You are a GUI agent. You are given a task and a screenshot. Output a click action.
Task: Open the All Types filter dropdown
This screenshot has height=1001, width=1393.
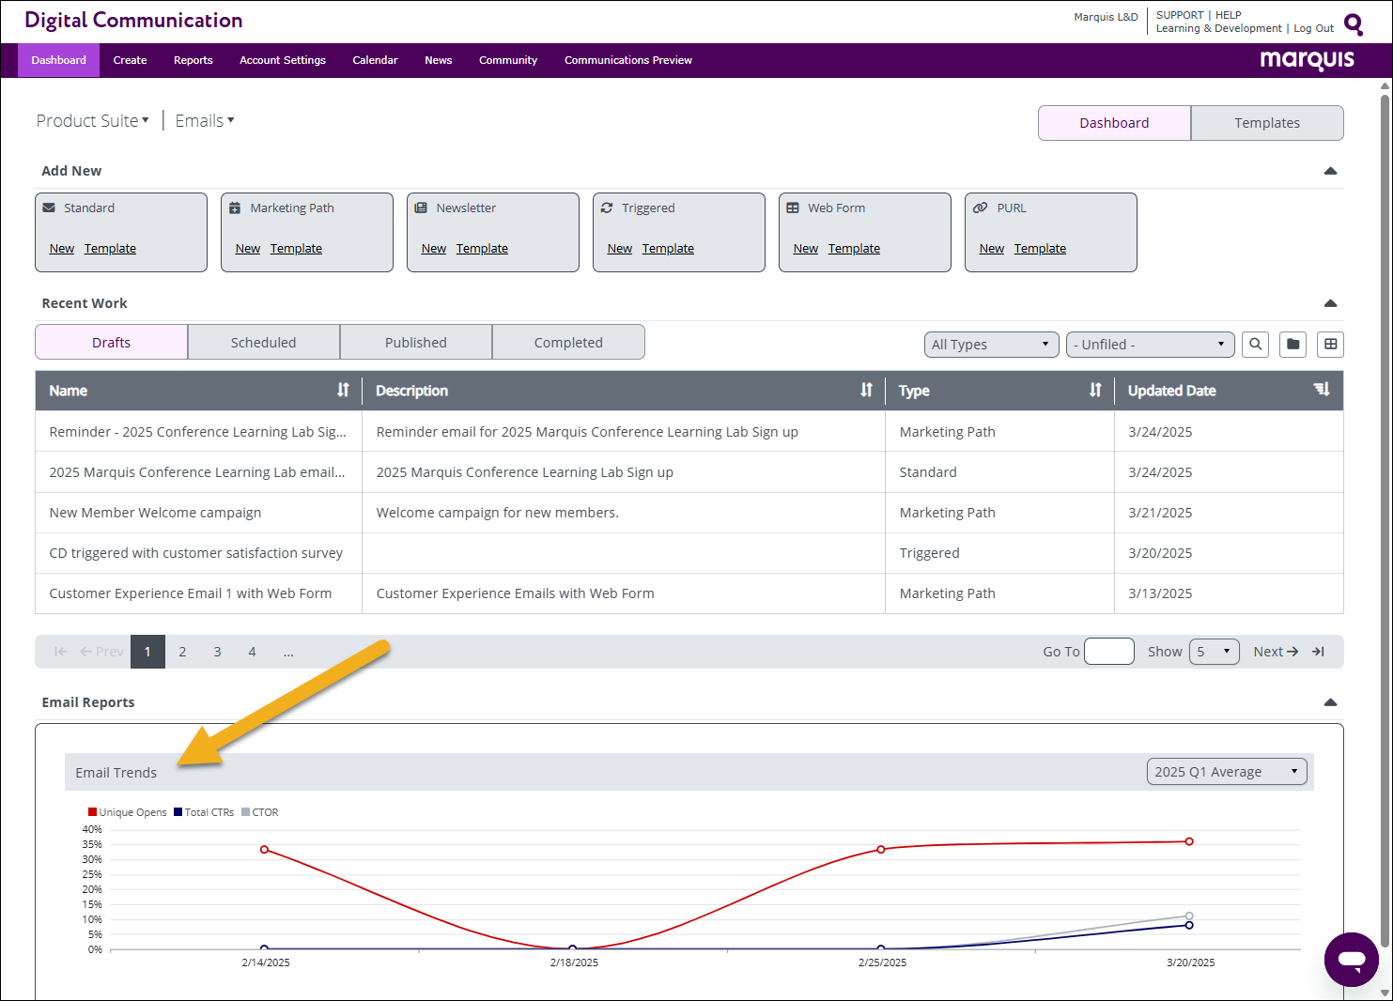coord(991,344)
